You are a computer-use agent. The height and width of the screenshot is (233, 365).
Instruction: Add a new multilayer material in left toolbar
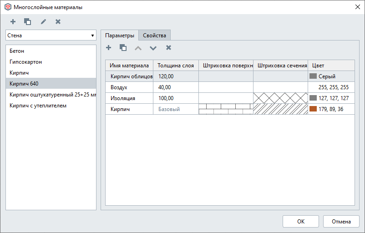[13, 21]
